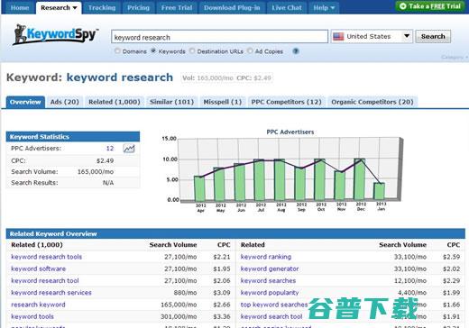The height and width of the screenshot is (328, 469).
Task: Open the keyword research services link
Action: coord(51,293)
